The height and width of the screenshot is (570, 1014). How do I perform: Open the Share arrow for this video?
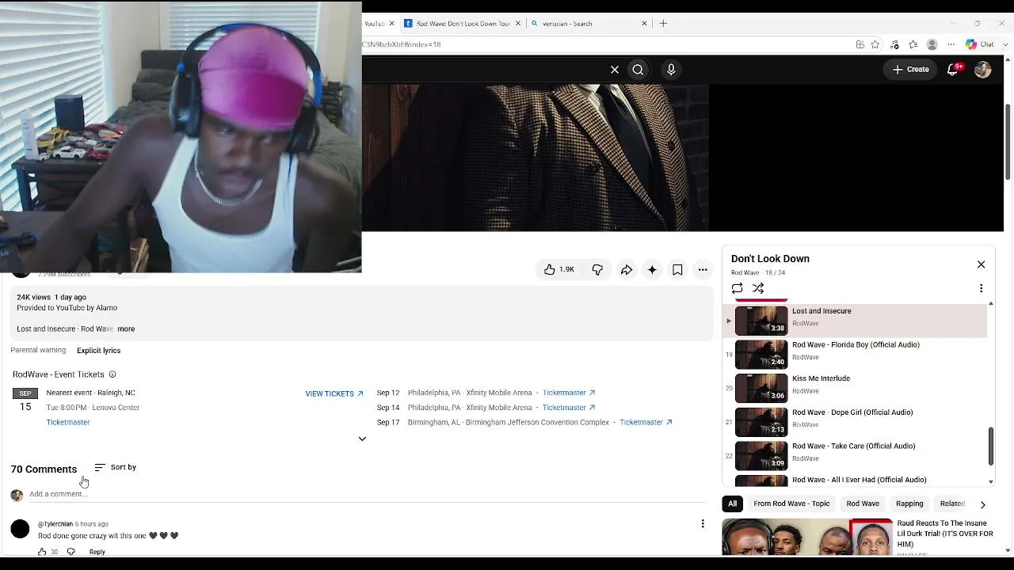pos(627,270)
